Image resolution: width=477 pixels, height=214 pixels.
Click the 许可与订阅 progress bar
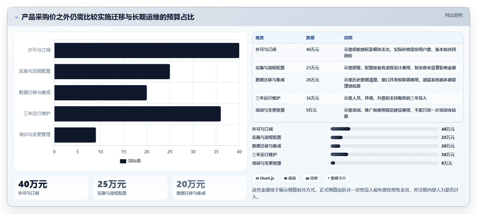tap(384, 129)
